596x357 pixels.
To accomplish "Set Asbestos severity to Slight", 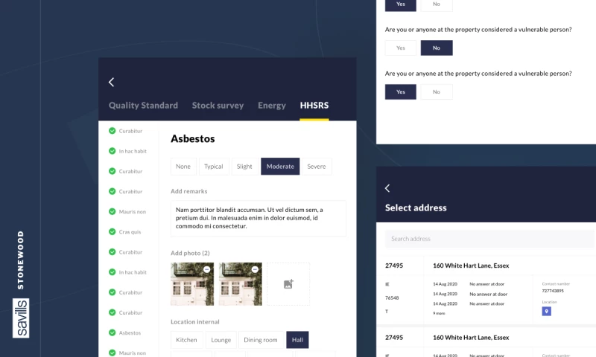I will tap(244, 166).
